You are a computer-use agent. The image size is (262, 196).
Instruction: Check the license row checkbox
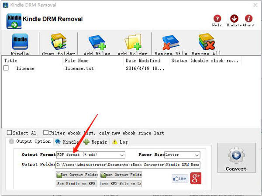[x=6, y=68]
